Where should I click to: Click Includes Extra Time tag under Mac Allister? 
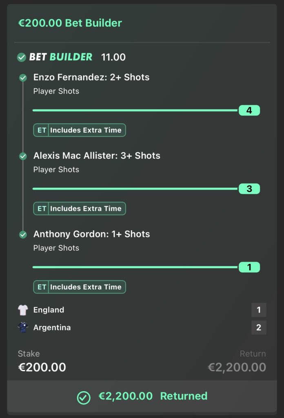80,209
